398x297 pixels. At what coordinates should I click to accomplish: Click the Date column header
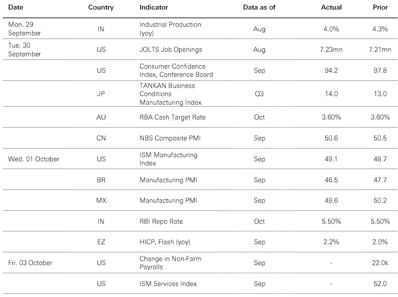pos(15,7)
